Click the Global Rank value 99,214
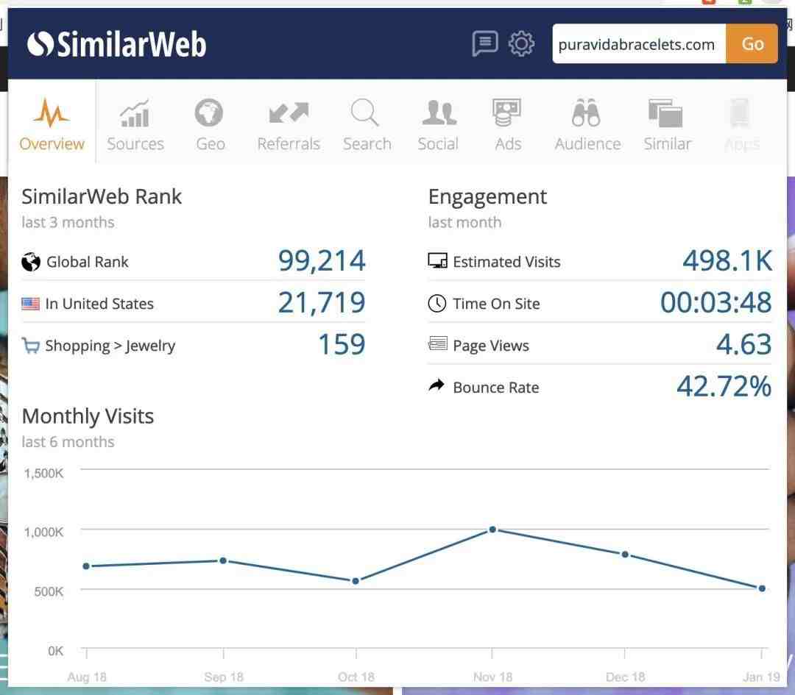 (x=322, y=260)
